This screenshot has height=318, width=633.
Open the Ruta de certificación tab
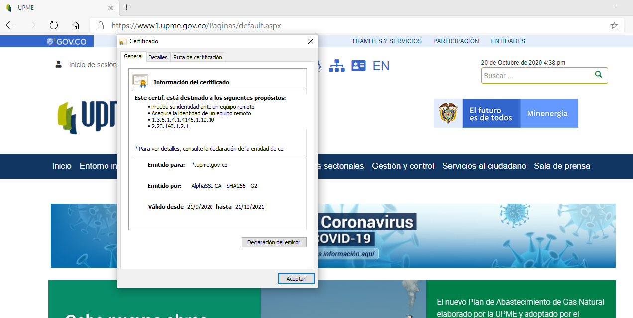coord(198,57)
